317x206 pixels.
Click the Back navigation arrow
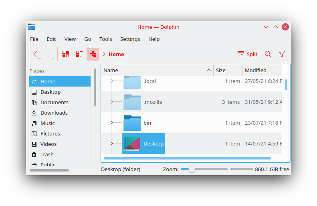pyautogui.click(x=36, y=54)
